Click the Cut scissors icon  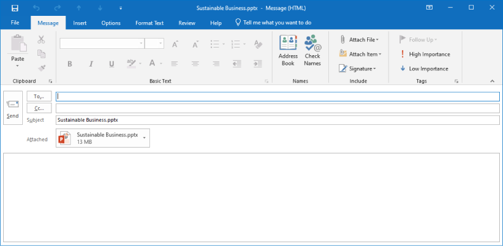[x=41, y=40]
